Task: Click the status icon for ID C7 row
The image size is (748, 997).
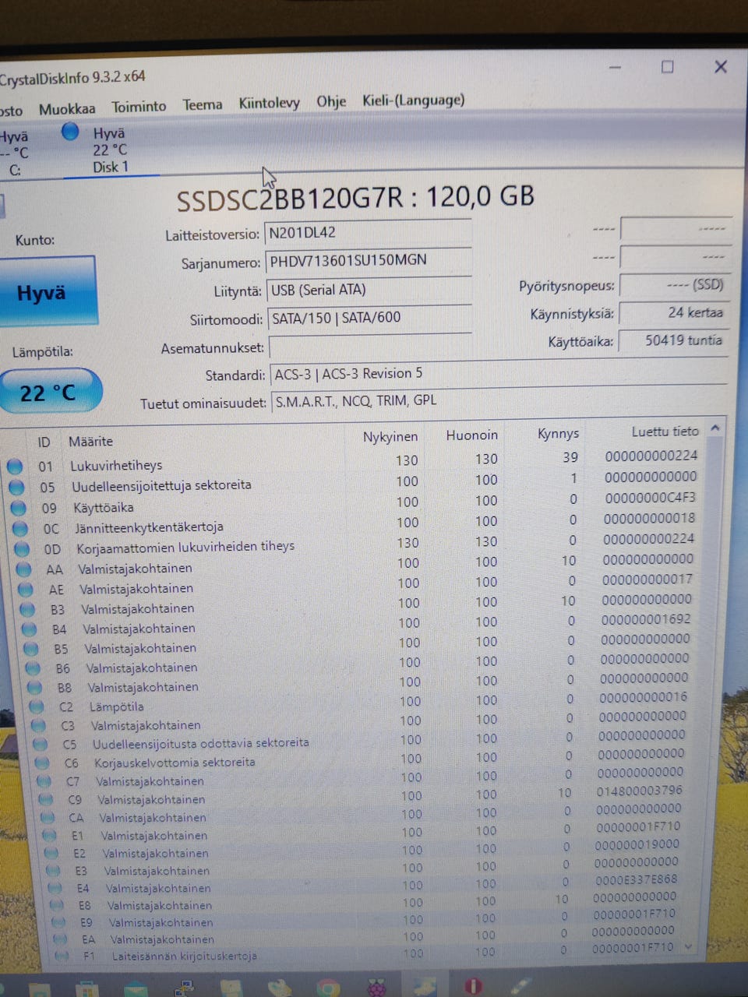Action: coord(44,781)
